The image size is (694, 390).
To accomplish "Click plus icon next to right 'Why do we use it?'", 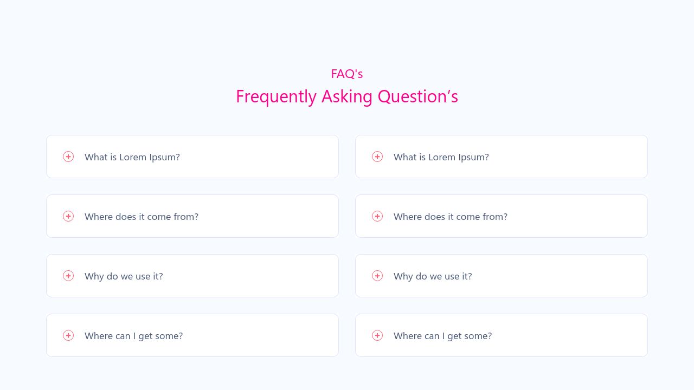I will [377, 276].
